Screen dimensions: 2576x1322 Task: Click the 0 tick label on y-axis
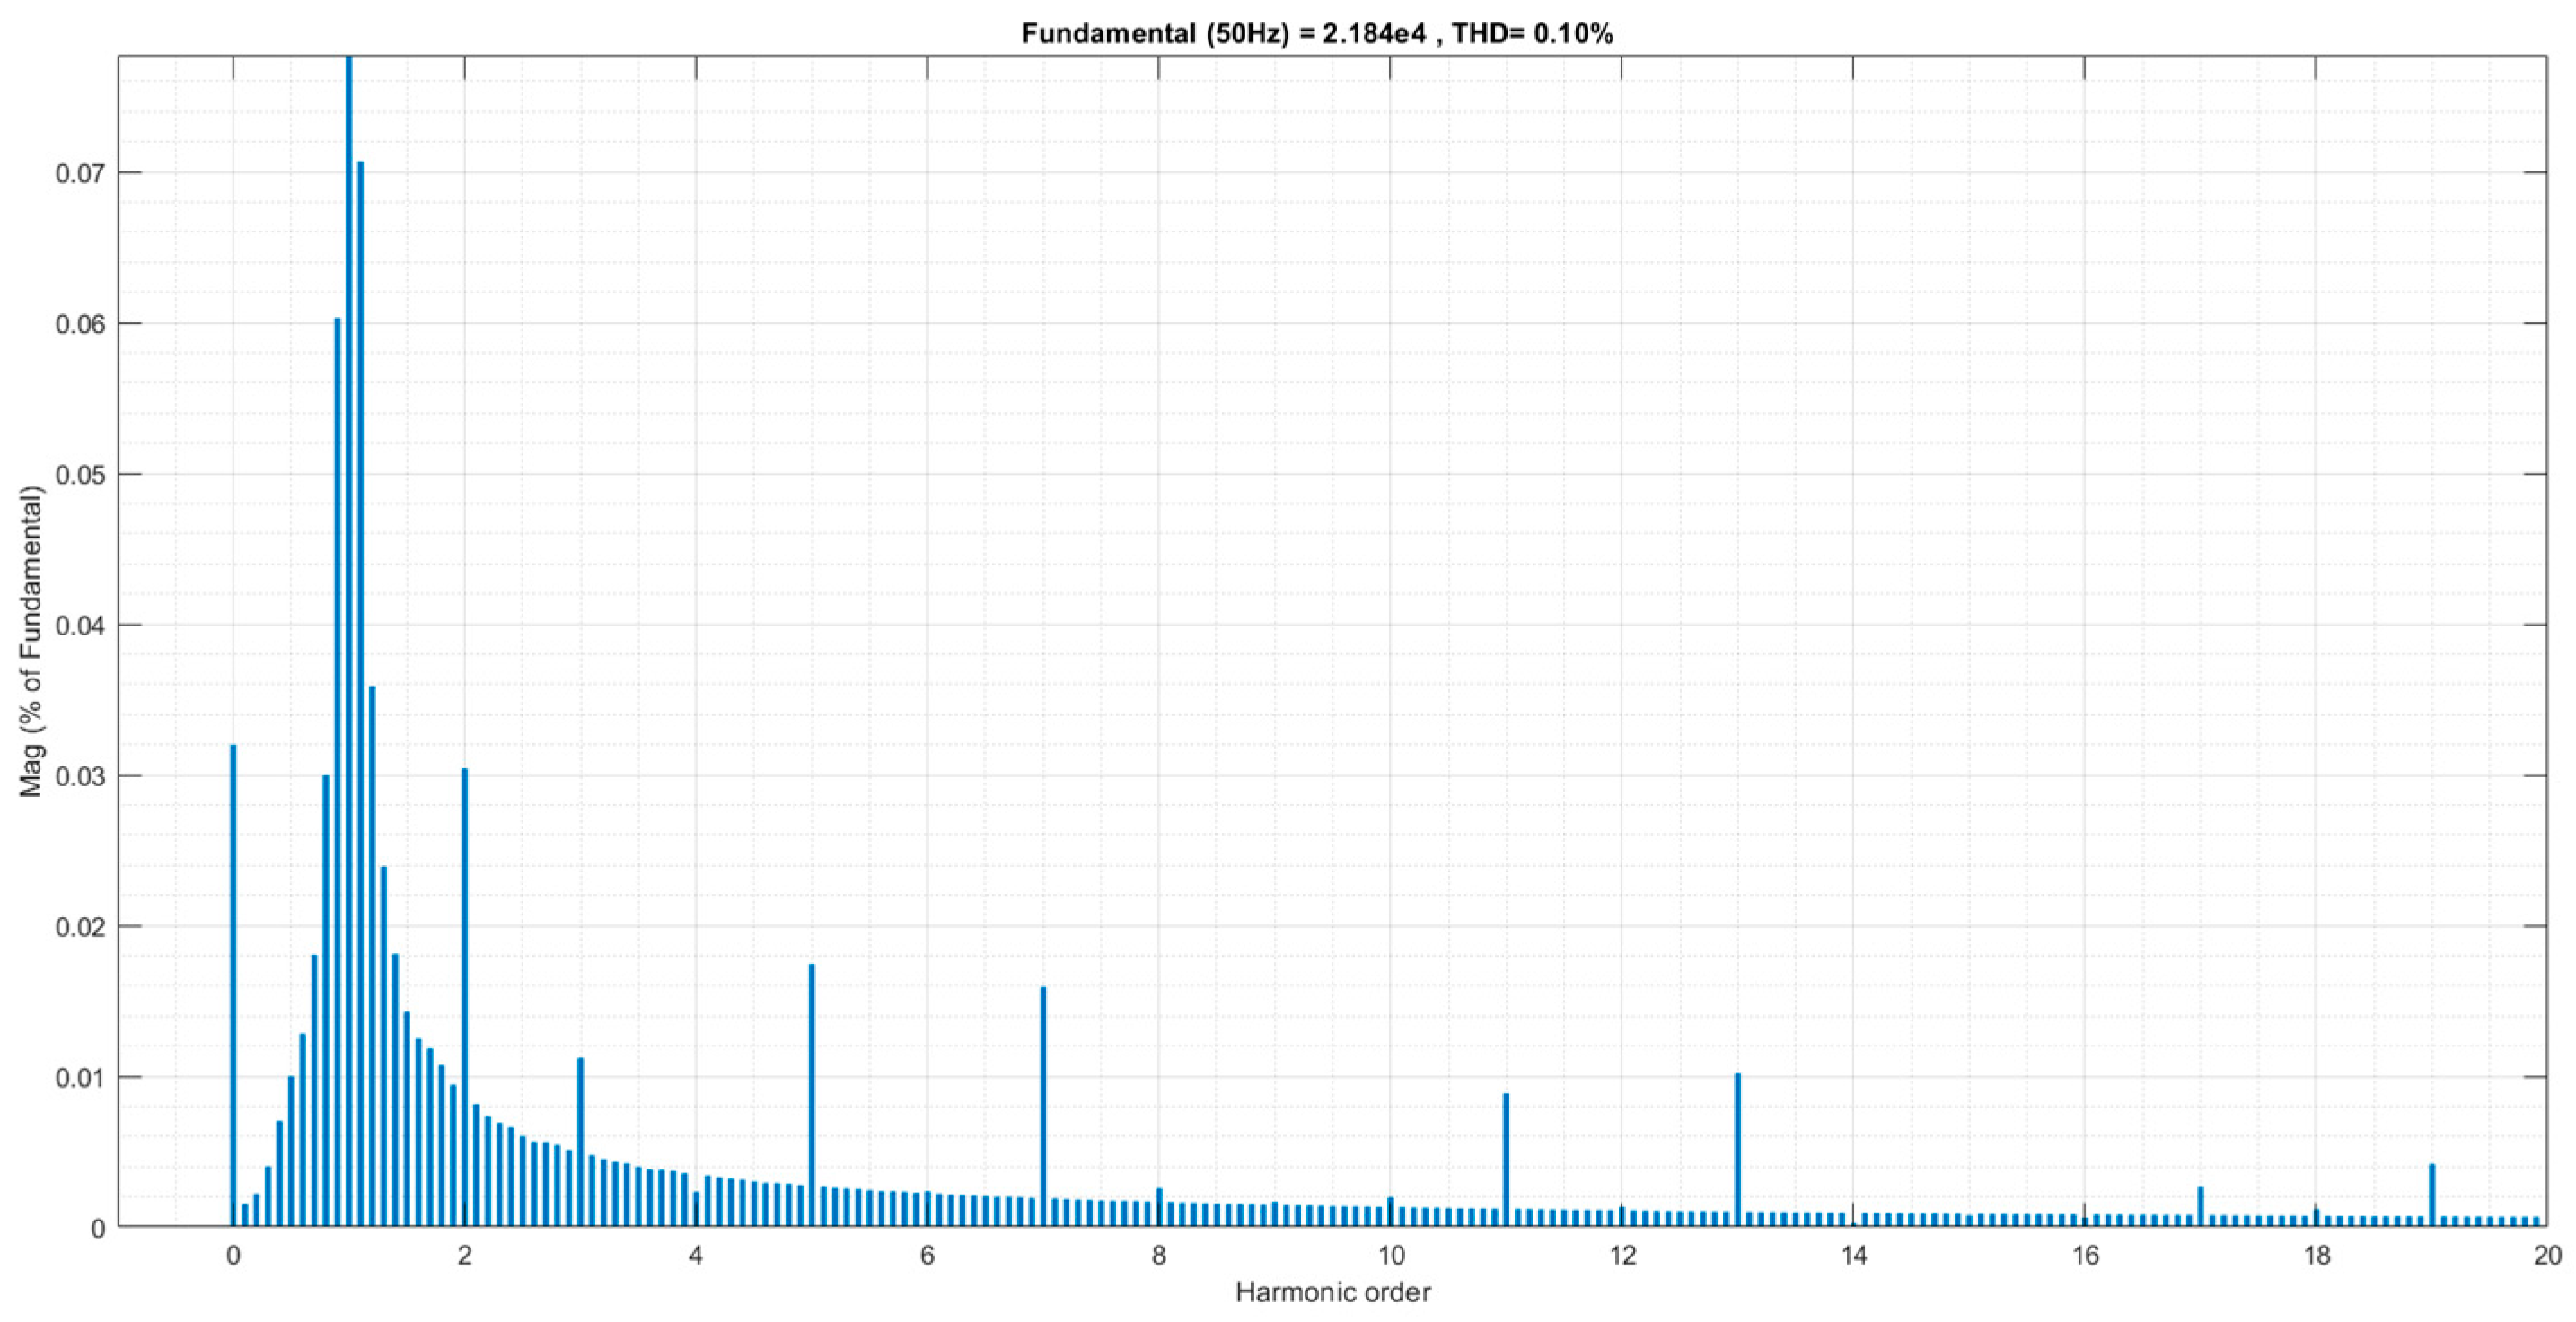[x=98, y=1228]
